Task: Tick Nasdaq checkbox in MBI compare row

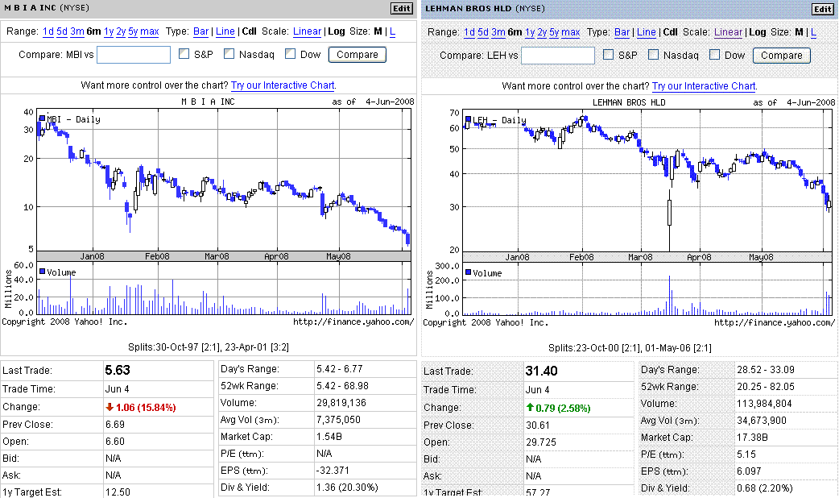Action: pyautogui.click(x=229, y=54)
